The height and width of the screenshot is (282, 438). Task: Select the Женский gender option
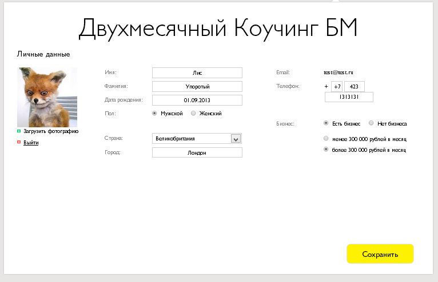click(x=193, y=113)
